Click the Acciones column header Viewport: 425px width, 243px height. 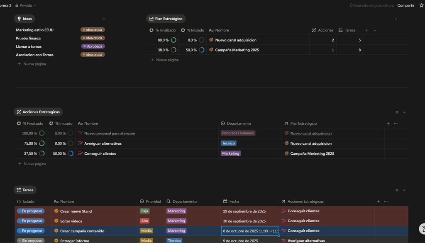tap(322, 30)
